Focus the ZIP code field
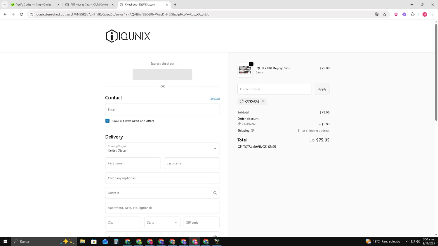The width and height of the screenshot is (438, 246). 201,222
